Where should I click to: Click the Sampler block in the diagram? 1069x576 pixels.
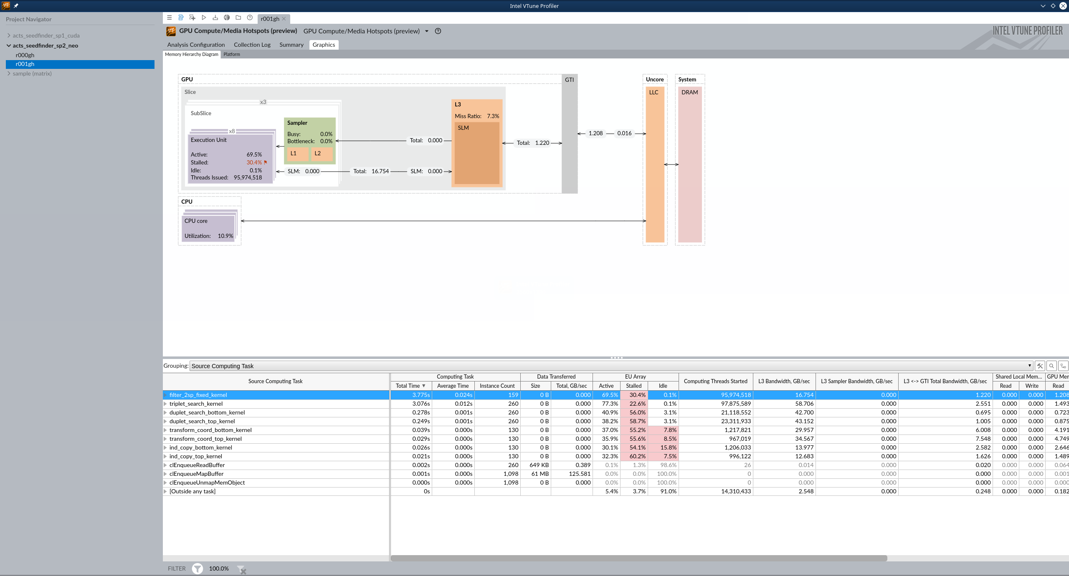(310, 141)
